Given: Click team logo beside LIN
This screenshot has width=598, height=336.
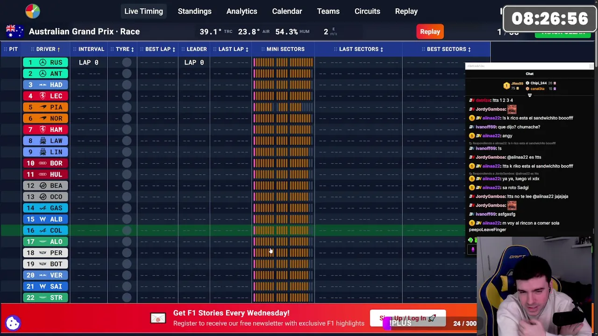Looking at the screenshot, I should point(43,152).
